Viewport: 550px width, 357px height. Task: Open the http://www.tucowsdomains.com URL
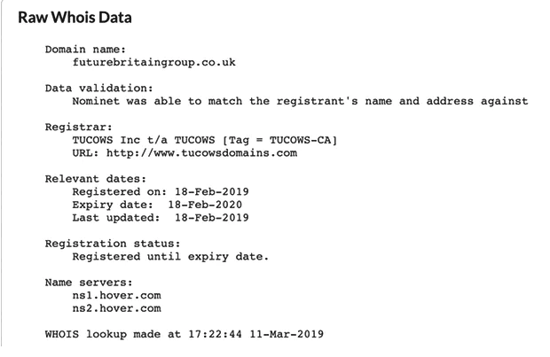tap(201, 153)
